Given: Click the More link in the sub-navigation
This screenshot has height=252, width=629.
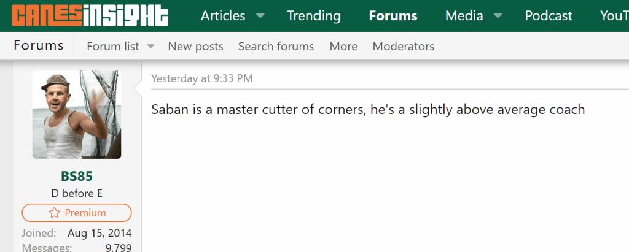Looking at the screenshot, I should (343, 47).
